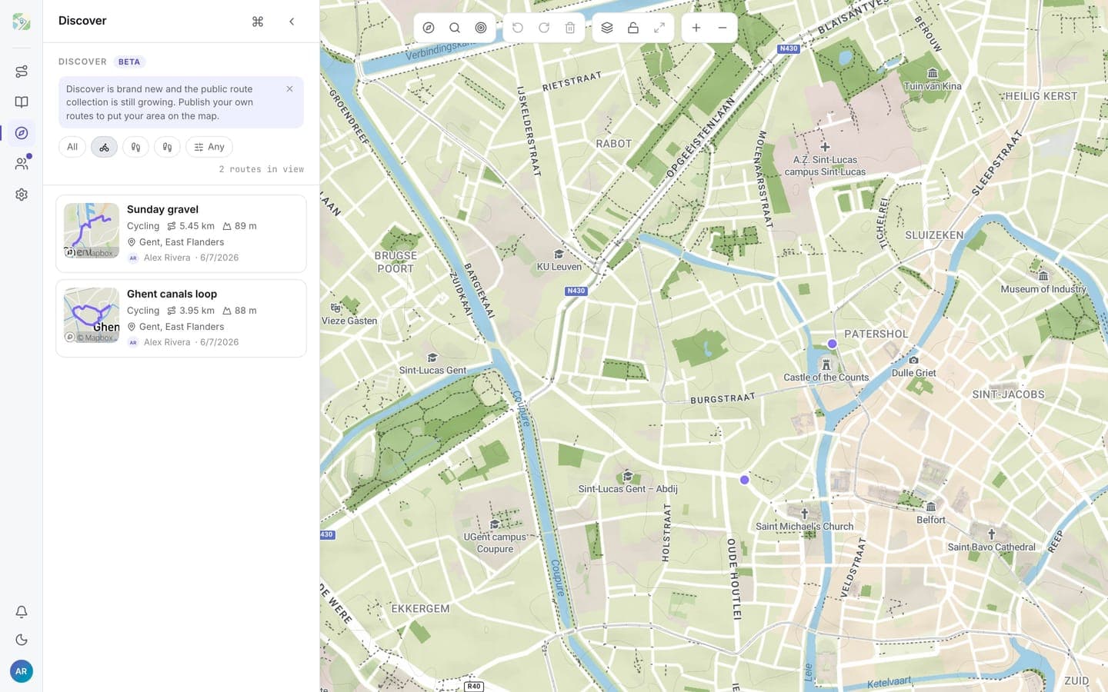Screen dimensions: 1108x692
Task: Open the settings gear in the sidebar
Action: tap(22, 195)
